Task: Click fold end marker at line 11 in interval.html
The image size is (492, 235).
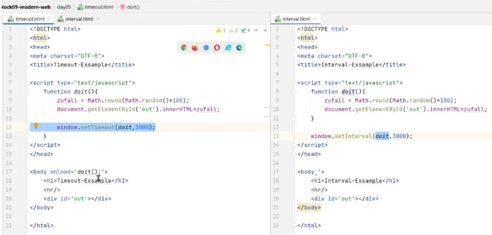Action: click(295, 118)
